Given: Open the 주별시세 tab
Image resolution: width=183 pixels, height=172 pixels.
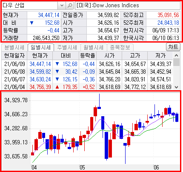Looking at the screenshot, I should pyautogui.click(x=67, y=47).
